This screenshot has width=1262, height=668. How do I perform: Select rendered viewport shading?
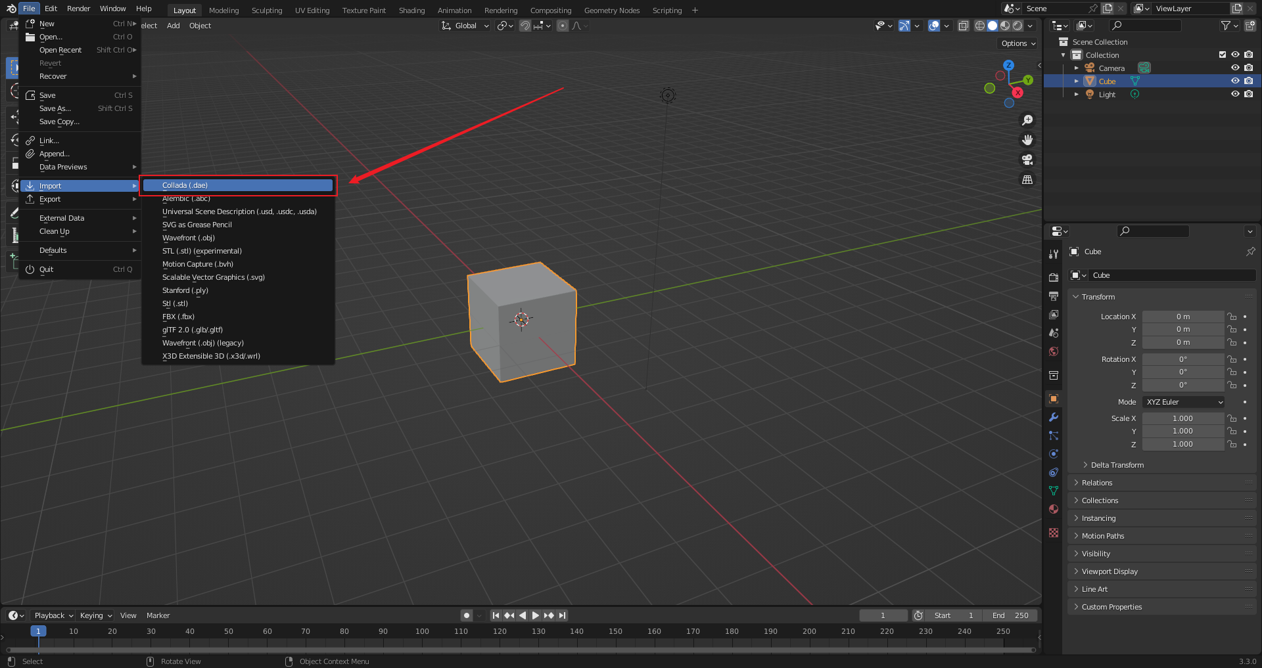click(1017, 26)
